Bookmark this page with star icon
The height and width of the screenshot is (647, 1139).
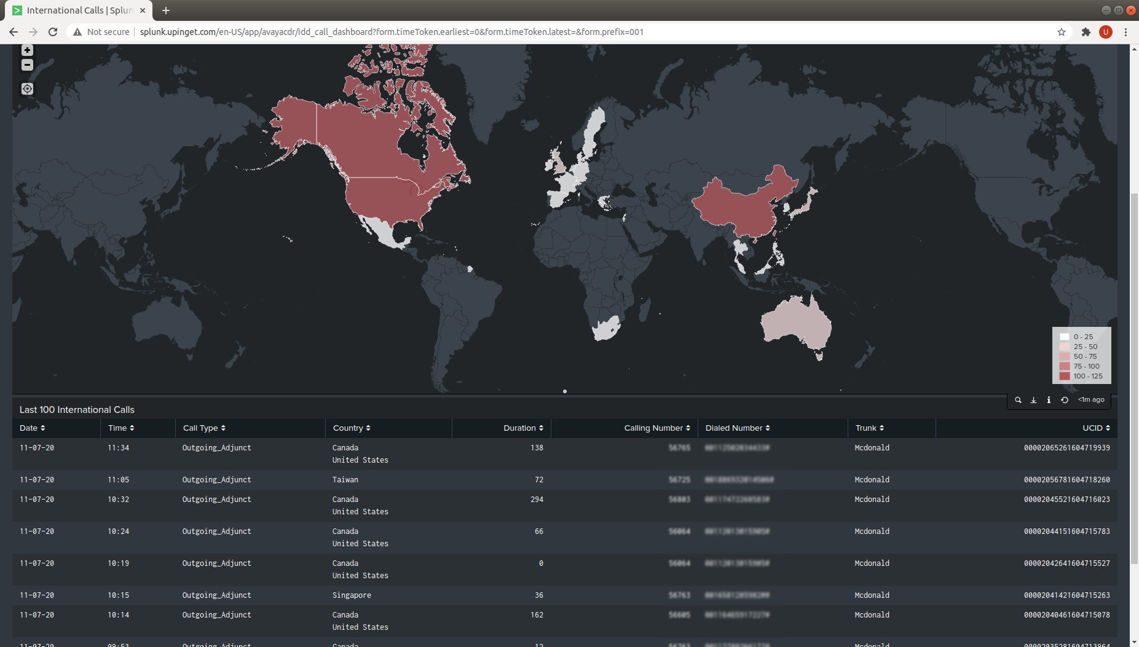tap(1061, 32)
